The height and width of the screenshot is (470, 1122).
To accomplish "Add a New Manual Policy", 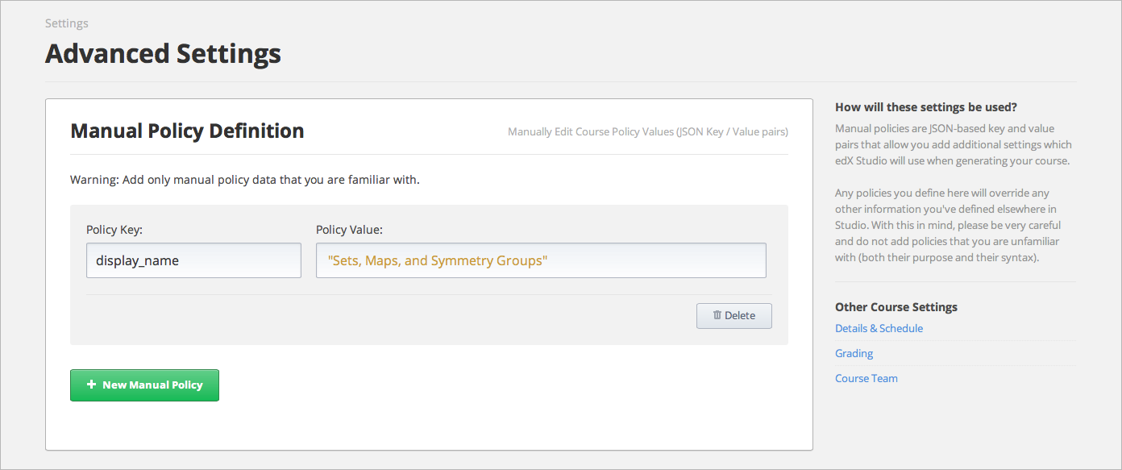I will [144, 385].
